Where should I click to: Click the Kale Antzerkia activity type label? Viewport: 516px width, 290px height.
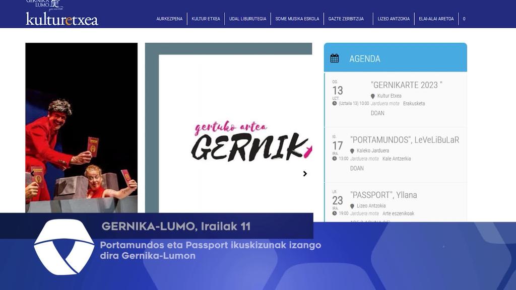click(397, 159)
